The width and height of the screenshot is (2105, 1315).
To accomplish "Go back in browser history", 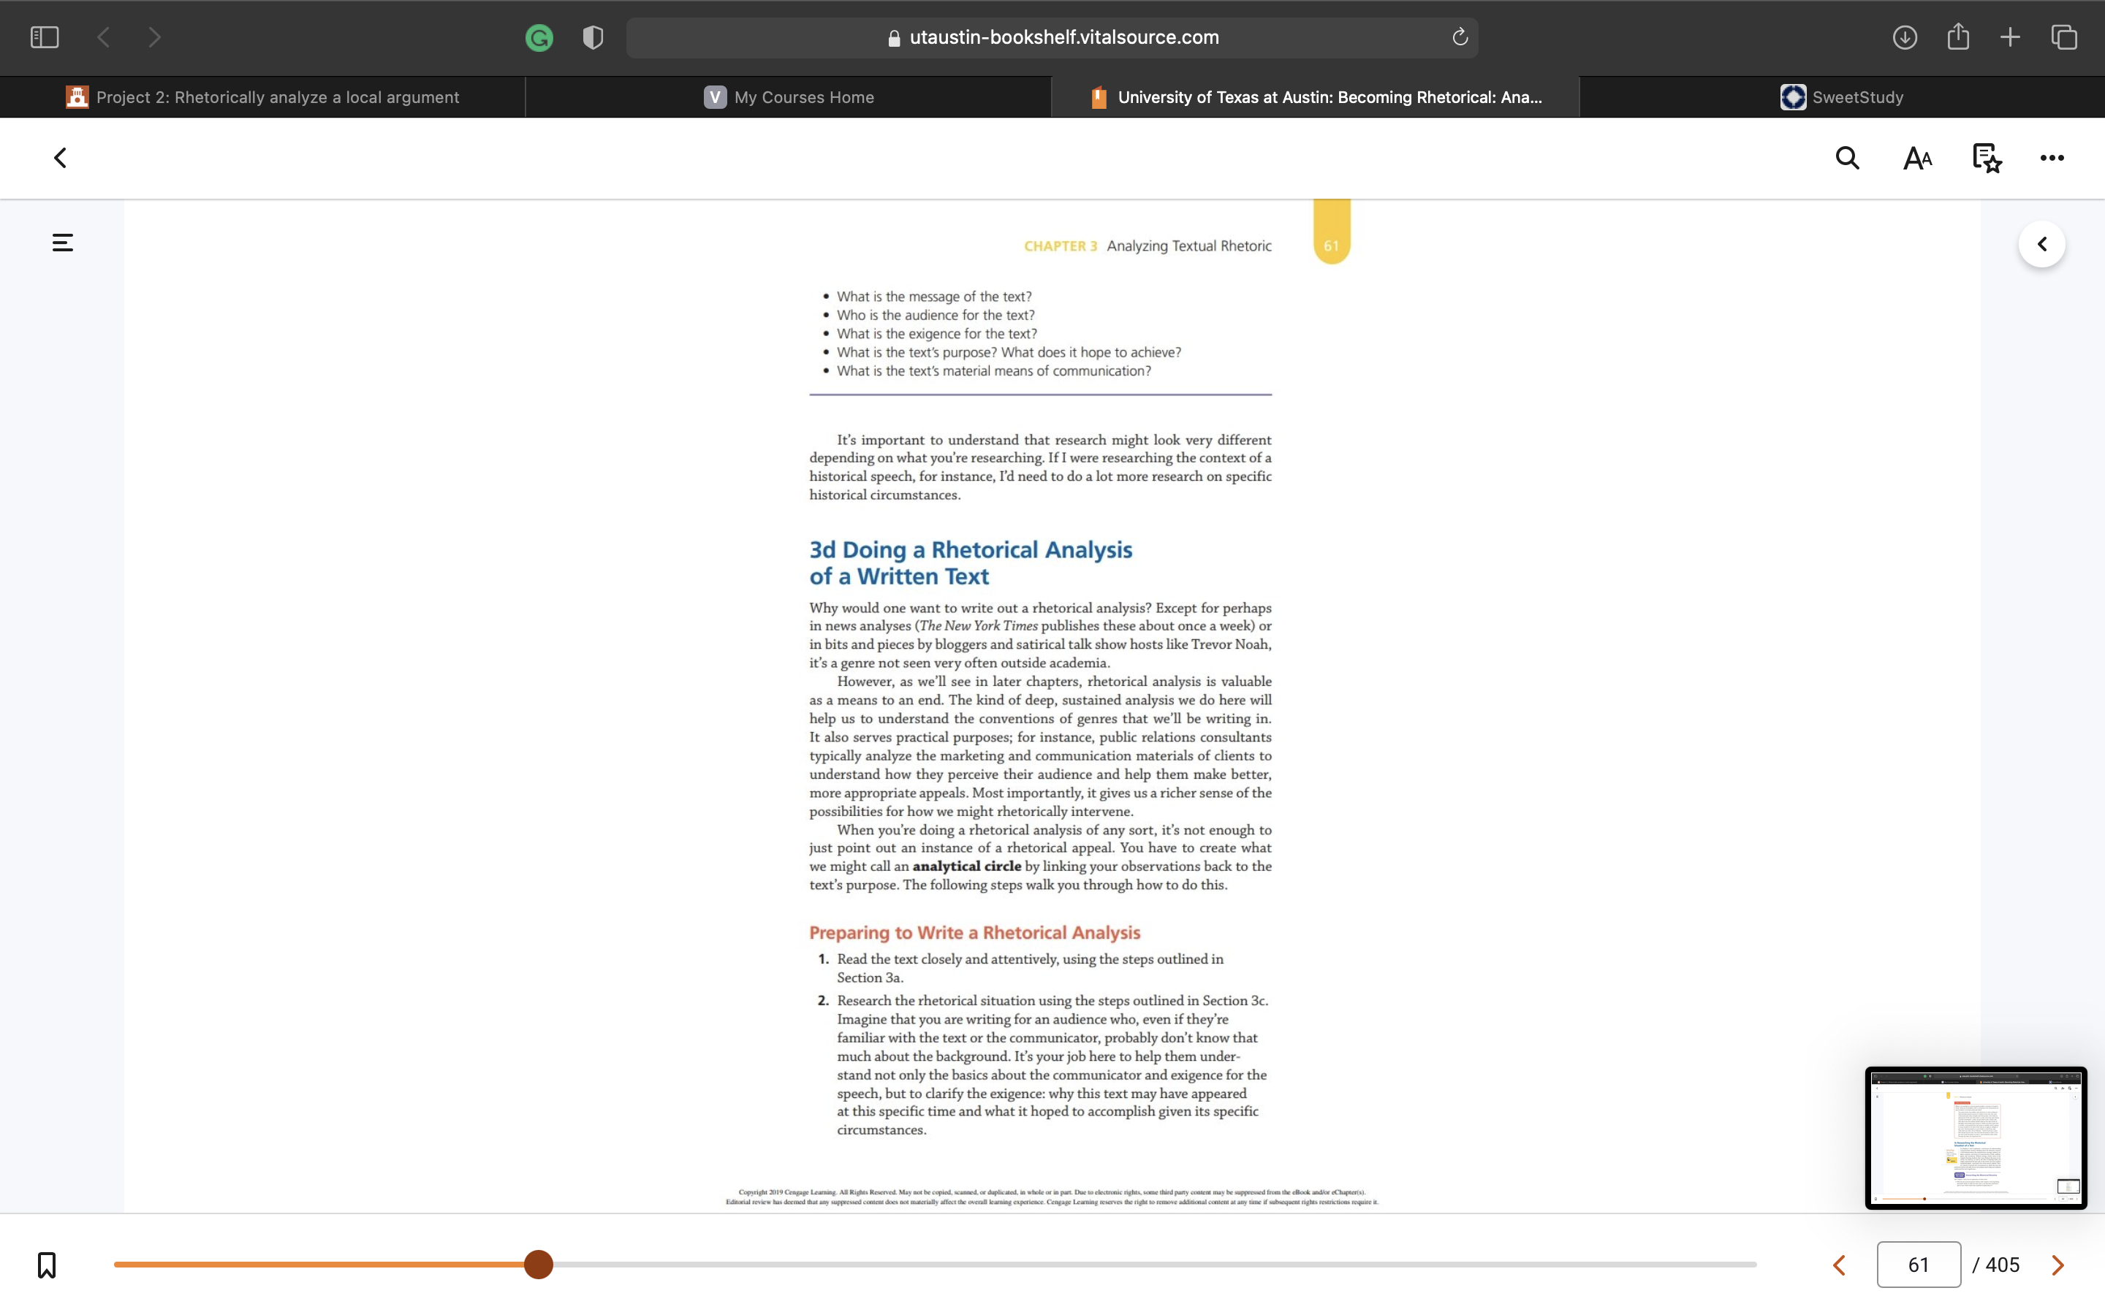I will click(104, 37).
